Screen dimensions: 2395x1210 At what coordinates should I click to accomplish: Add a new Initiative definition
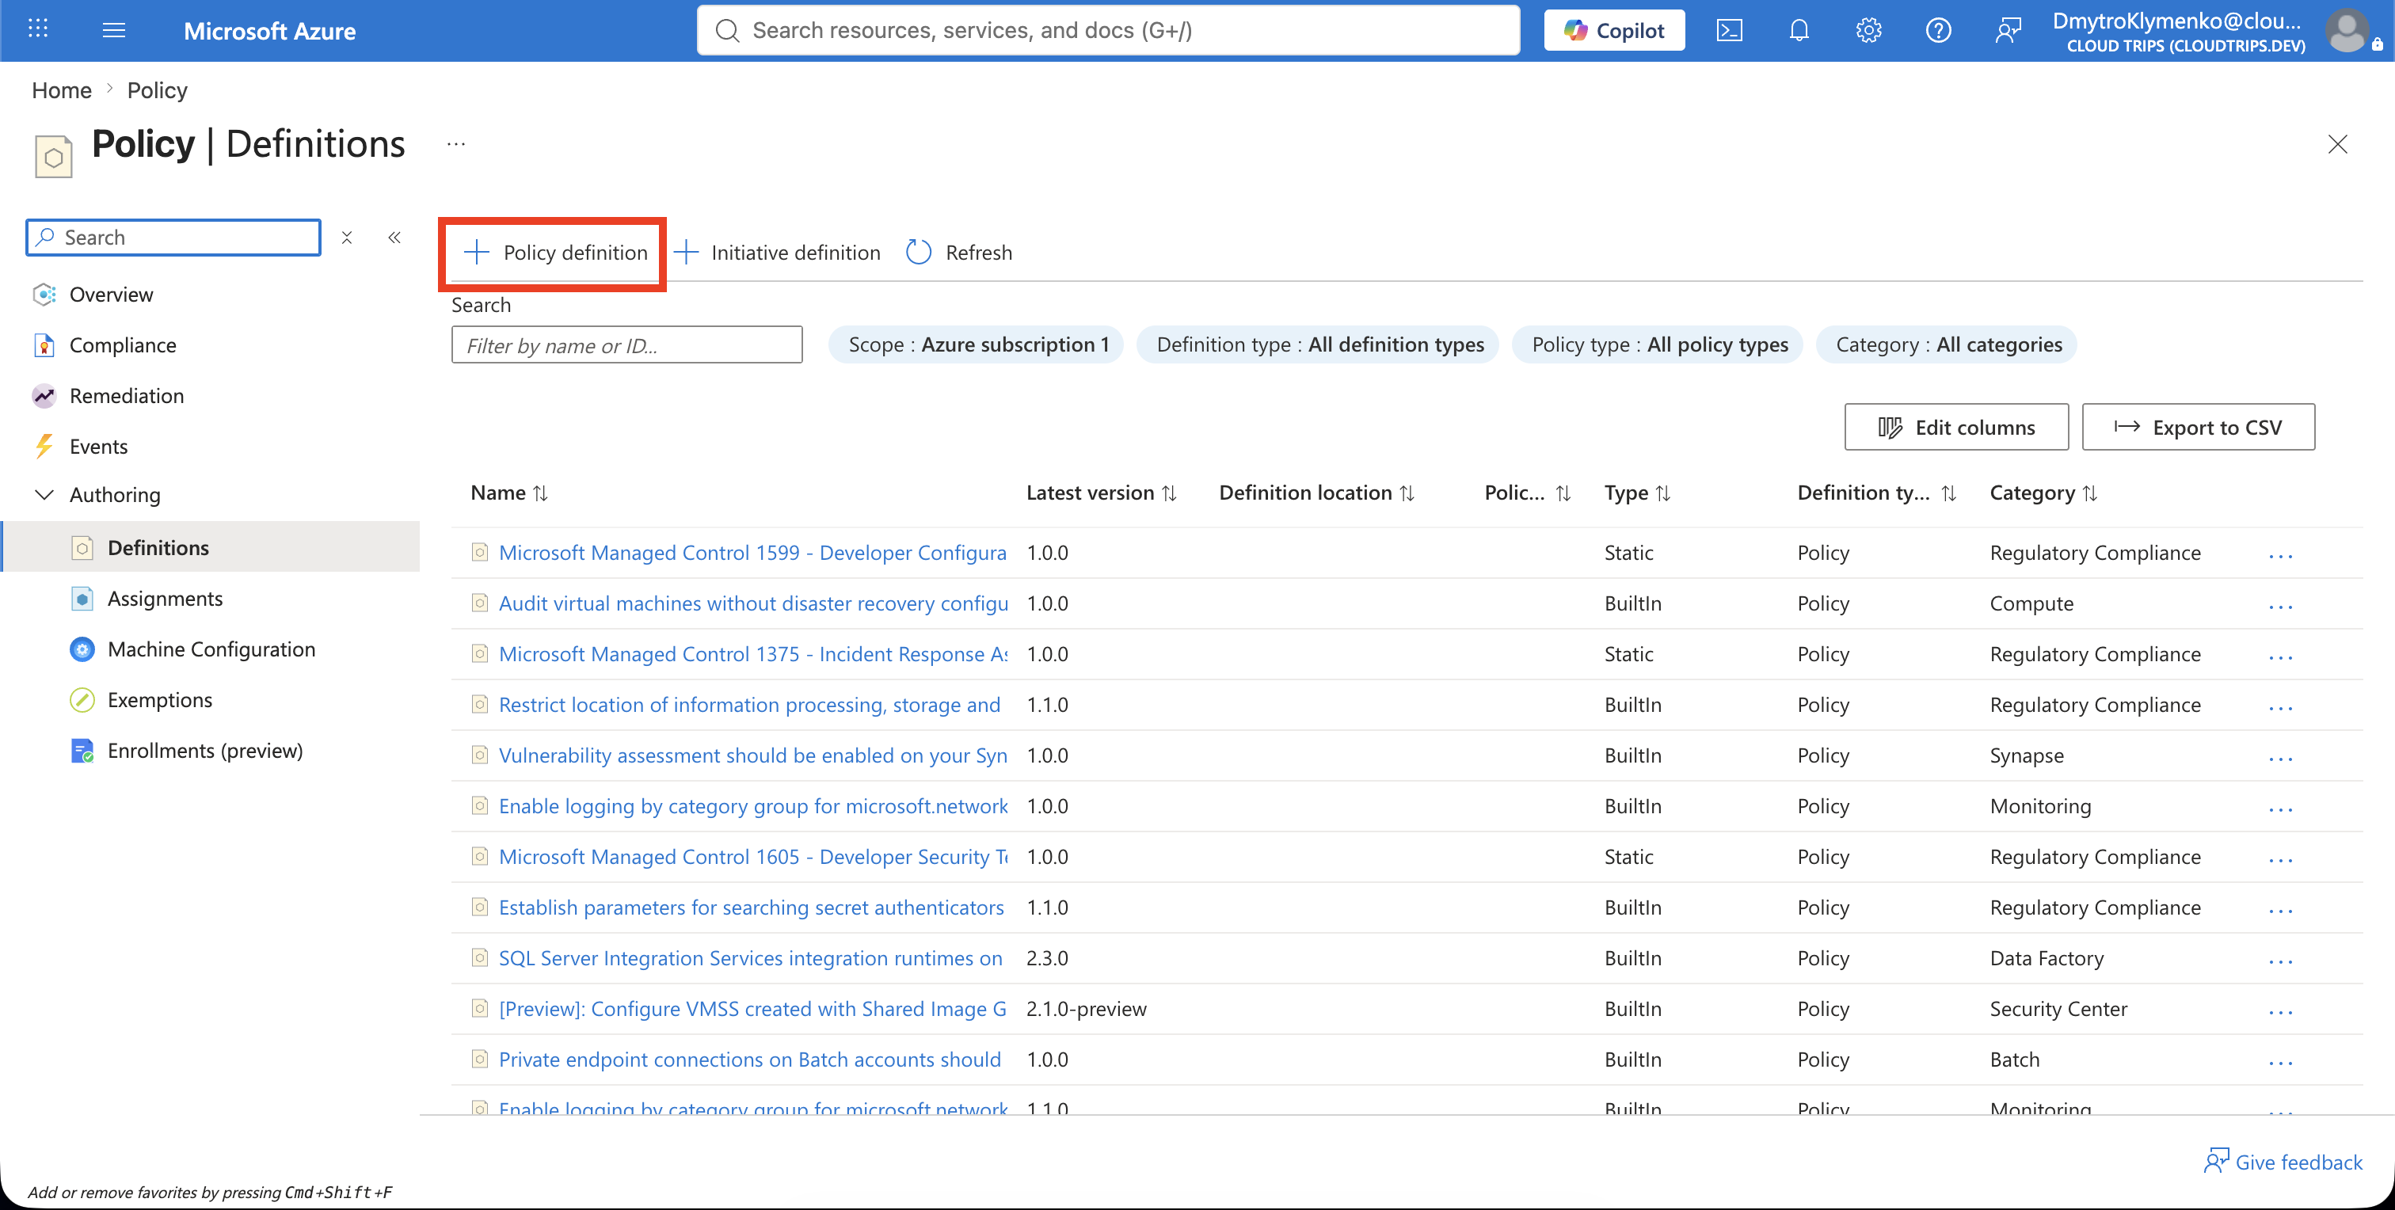point(777,253)
